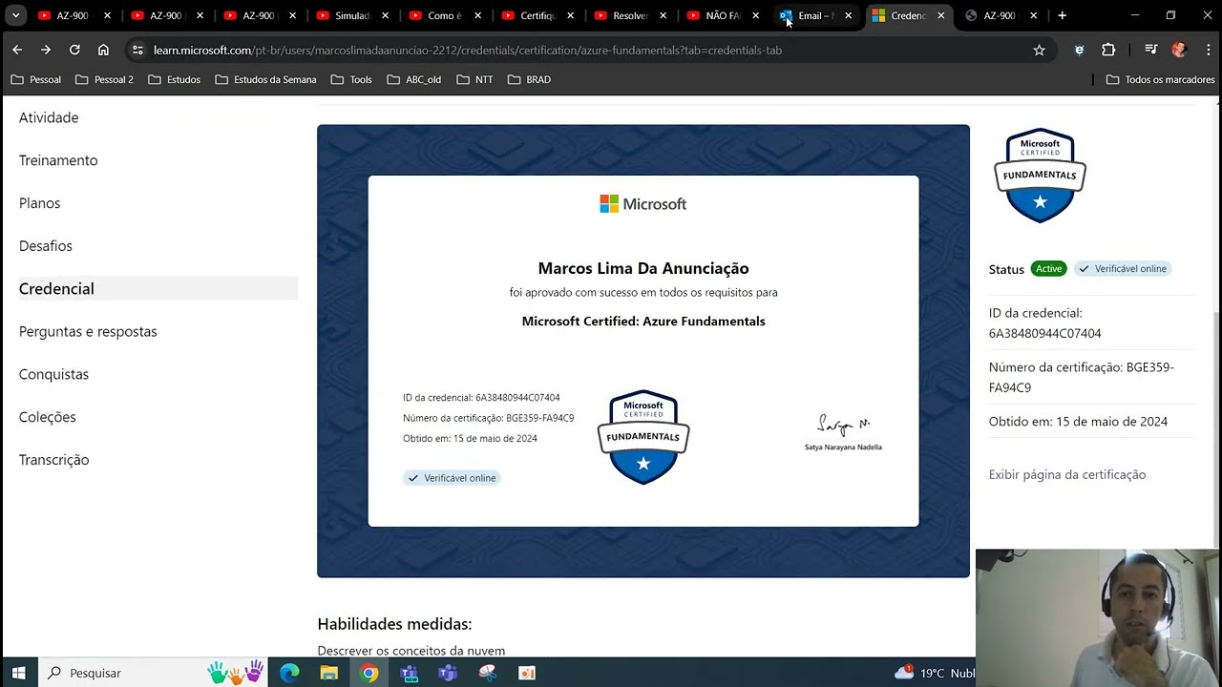Open the Extensions puzzle icon

tap(1108, 50)
